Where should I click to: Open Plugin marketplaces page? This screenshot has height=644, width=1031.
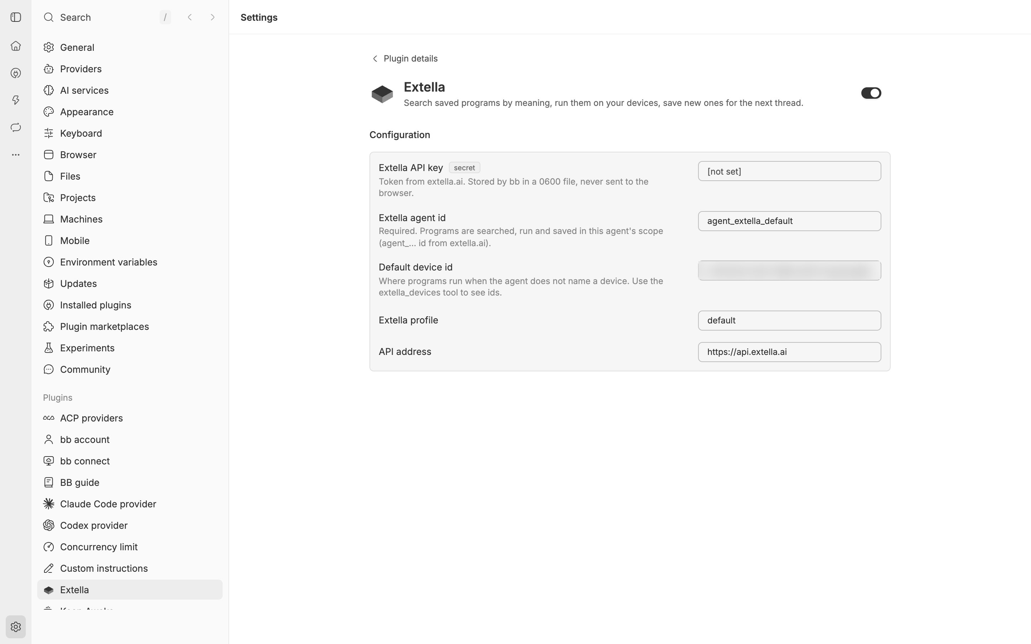point(130,326)
